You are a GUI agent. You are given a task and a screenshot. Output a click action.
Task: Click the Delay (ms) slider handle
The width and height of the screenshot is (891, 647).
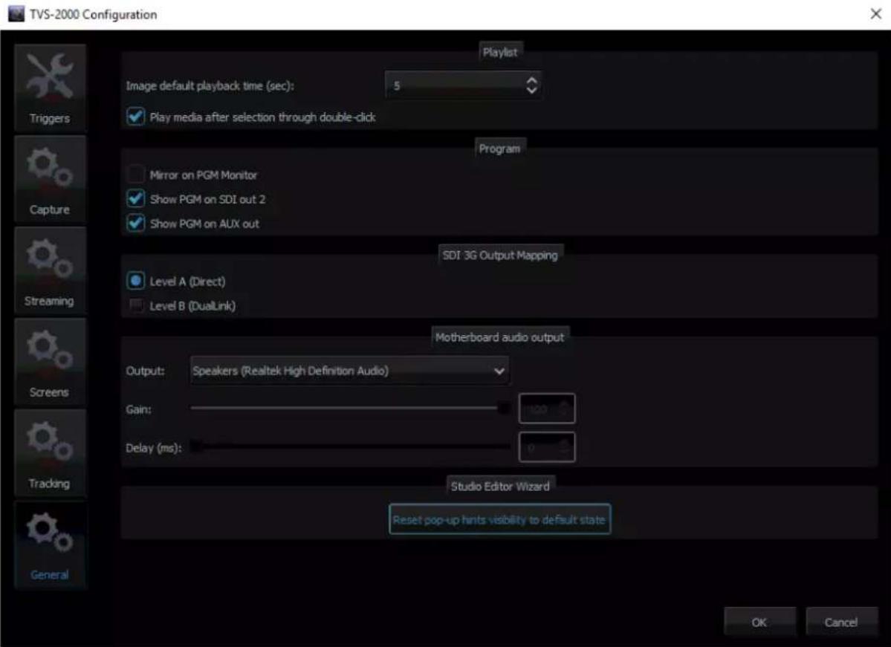click(196, 446)
